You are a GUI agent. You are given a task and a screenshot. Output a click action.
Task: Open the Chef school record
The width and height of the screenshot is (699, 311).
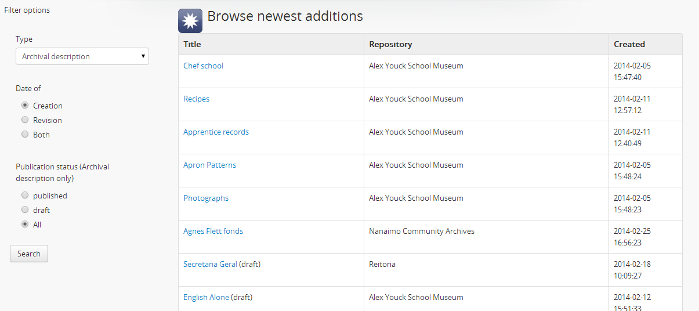tap(203, 66)
